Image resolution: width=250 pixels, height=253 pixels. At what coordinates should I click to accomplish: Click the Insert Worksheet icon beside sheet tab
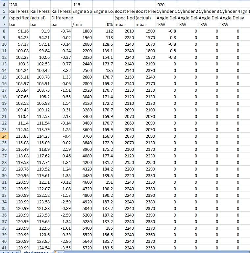56,252
